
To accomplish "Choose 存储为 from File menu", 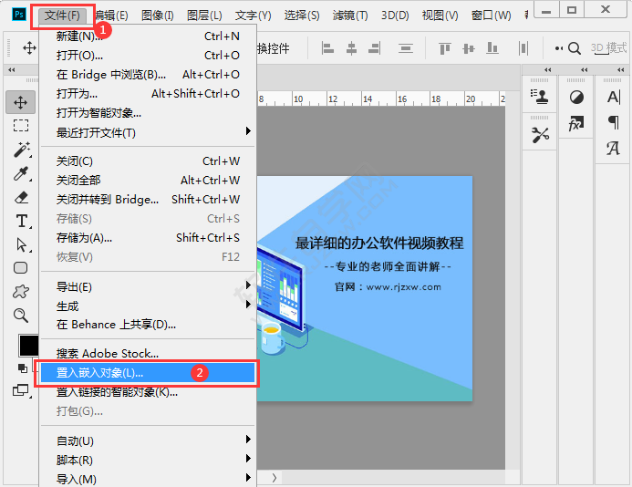I will click(x=84, y=237).
